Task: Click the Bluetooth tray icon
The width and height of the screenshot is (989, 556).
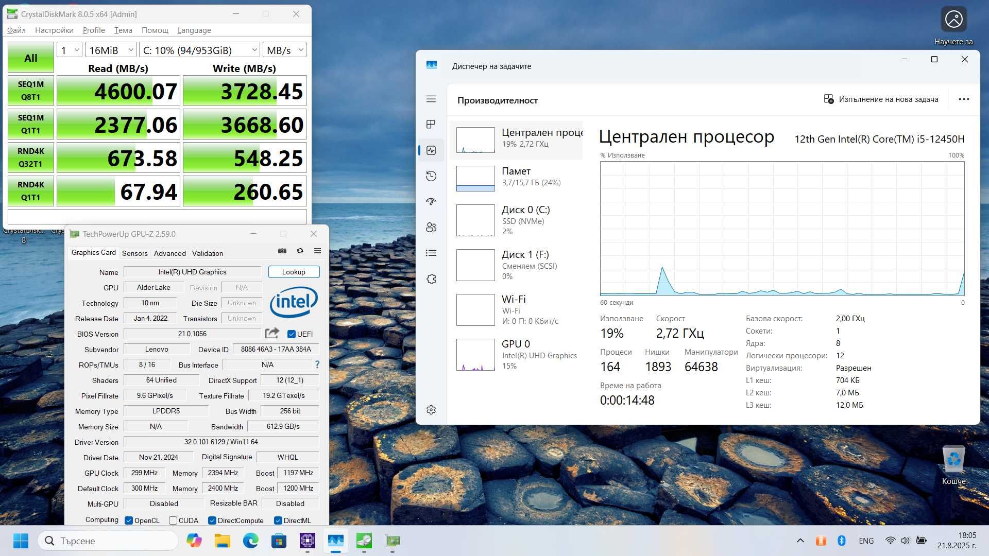Action: coord(842,541)
